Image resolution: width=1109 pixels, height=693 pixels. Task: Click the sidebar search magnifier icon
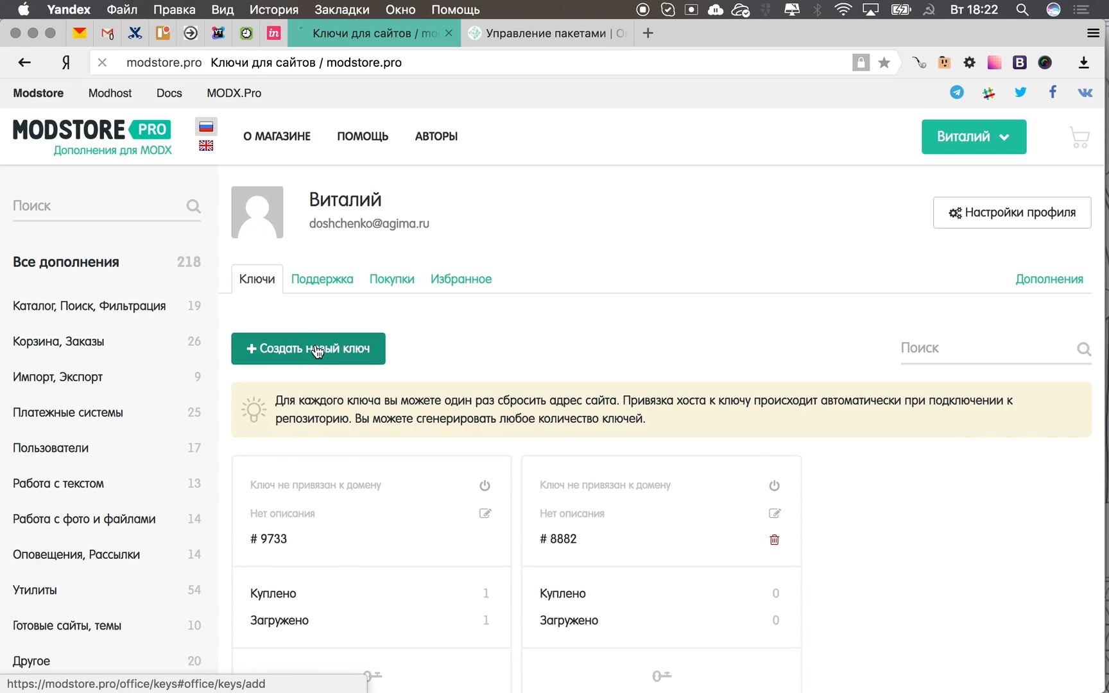(x=193, y=206)
